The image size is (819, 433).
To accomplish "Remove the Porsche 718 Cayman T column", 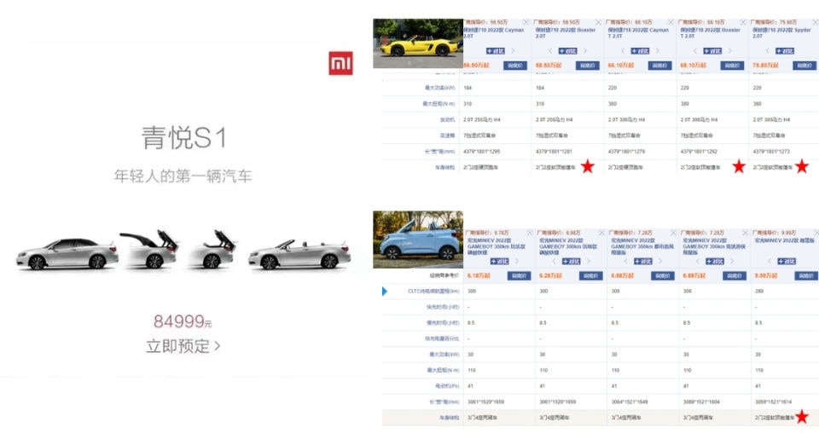I will [671, 22].
